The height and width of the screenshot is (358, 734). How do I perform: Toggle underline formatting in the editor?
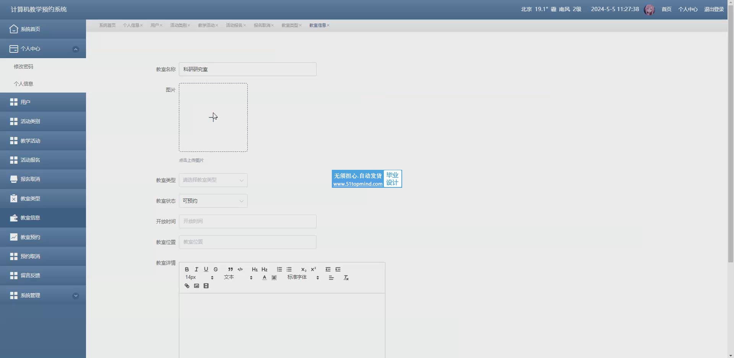click(x=206, y=269)
